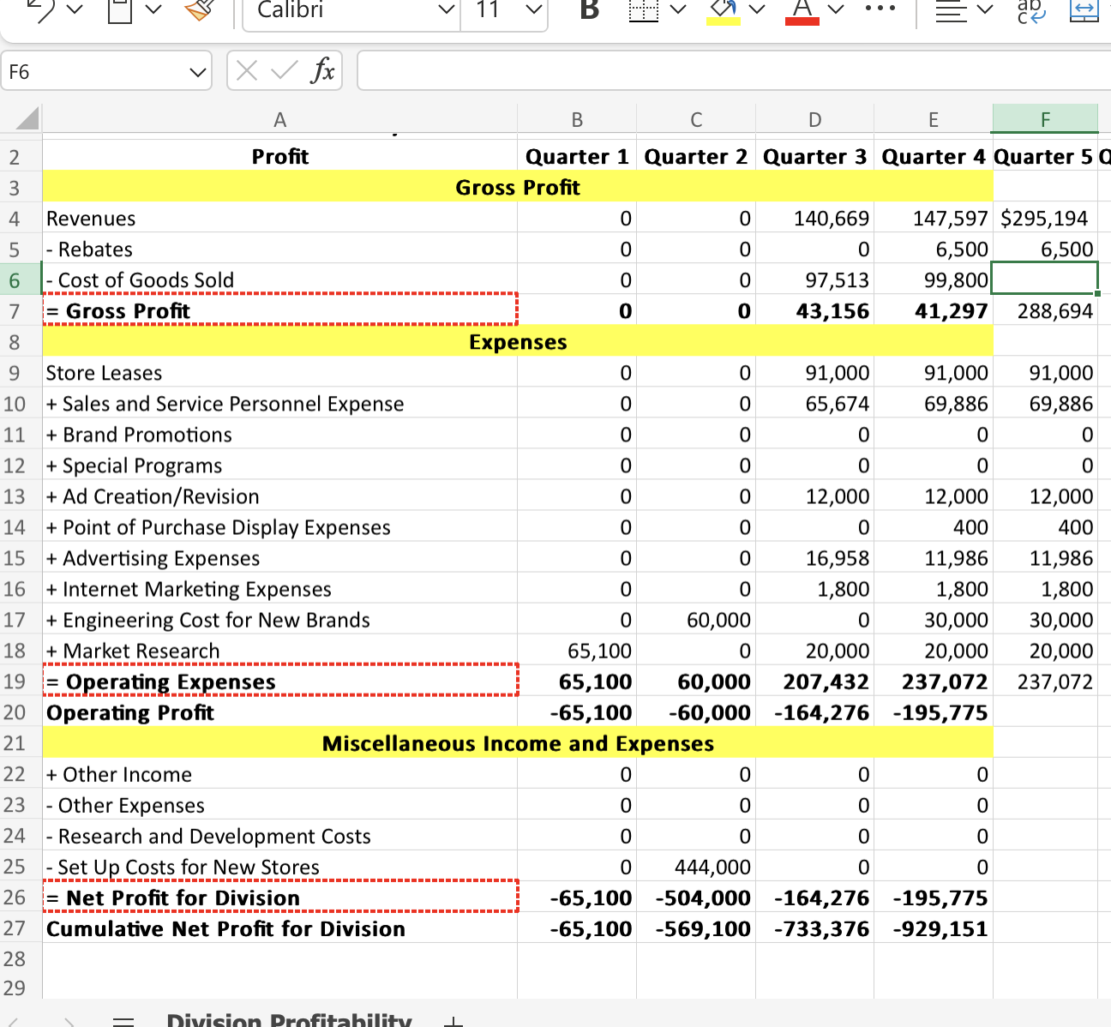Expand the Borders options dropdown arrow
The image size is (1111, 1027).
[x=678, y=10]
